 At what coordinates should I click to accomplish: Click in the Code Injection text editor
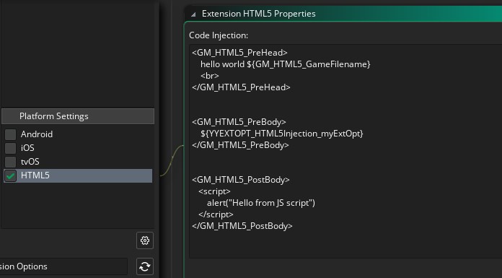345,152
